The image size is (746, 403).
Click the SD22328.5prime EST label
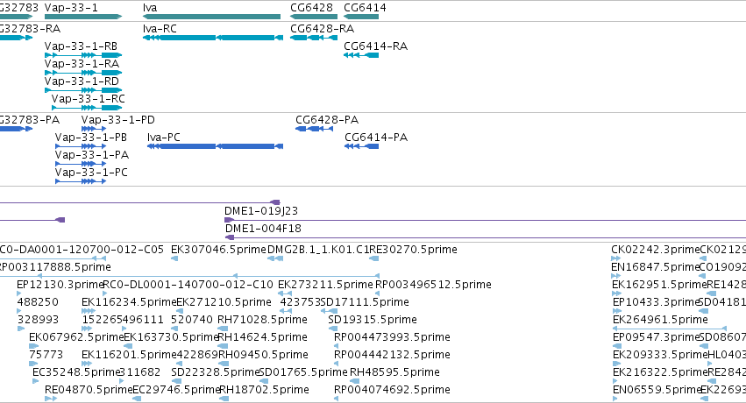pyautogui.click(x=216, y=372)
